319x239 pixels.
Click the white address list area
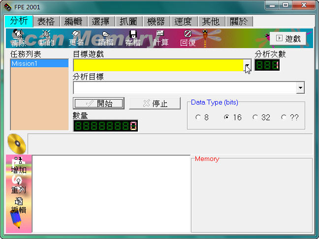coord(111,194)
